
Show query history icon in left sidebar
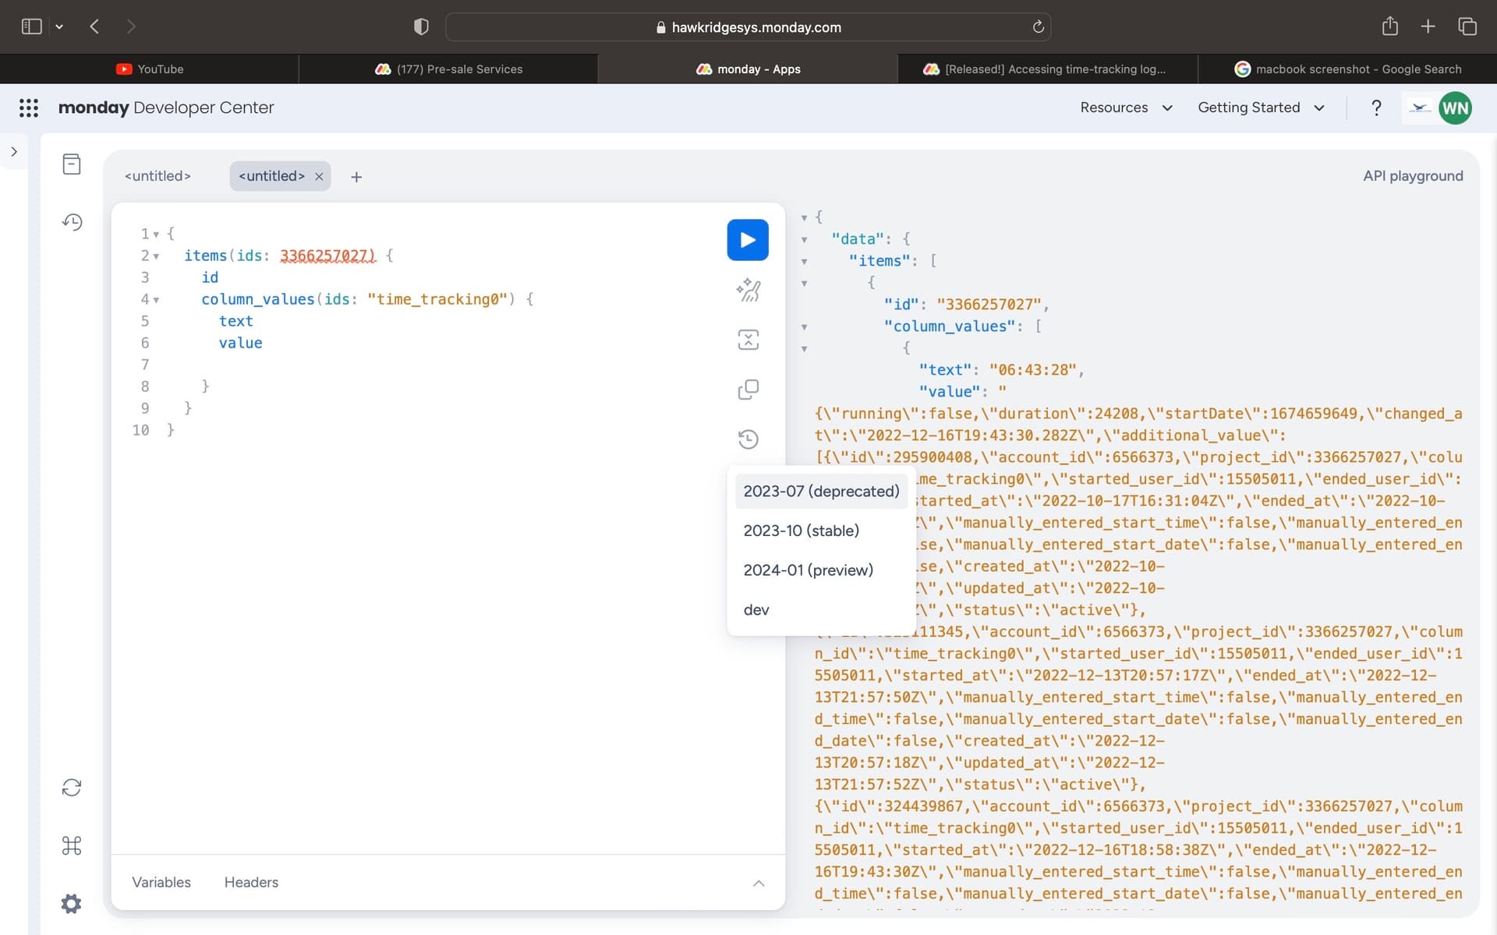click(x=72, y=222)
